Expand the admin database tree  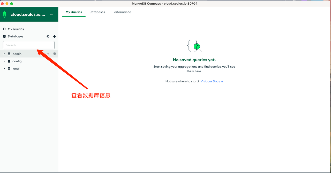tap(4, 54)
